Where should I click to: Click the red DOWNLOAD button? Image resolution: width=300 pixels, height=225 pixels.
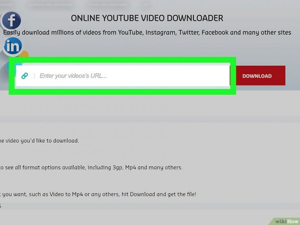click(x=261, y=76)
